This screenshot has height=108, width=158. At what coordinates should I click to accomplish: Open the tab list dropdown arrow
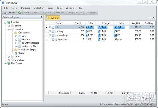click(x=150, y=18)
